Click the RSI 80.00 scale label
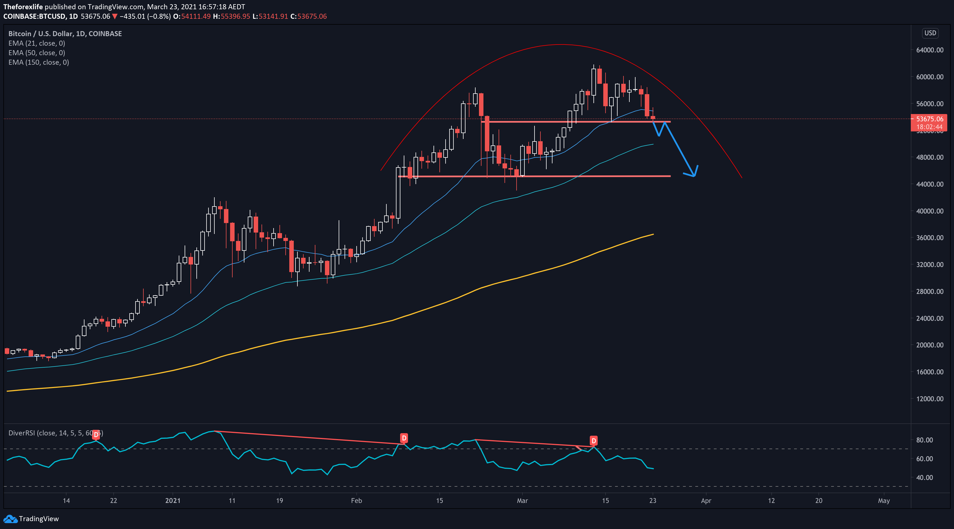 point(924,440)
